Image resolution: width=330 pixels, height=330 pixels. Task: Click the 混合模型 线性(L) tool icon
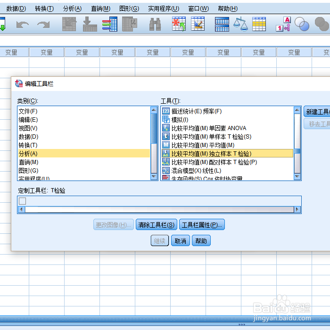click(166, 170)
